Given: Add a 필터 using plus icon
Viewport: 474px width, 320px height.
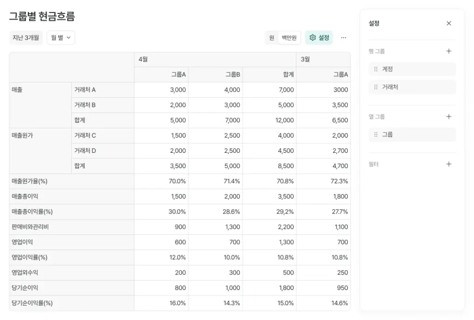Looking at the screenshot, I should [x=448, y=164].
